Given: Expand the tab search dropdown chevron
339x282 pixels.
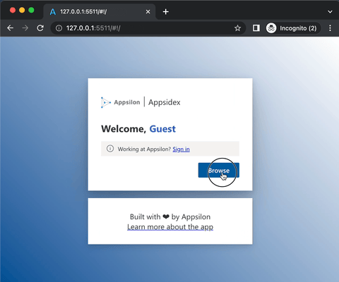Looking at the screenshot, I should coord(330,12).
